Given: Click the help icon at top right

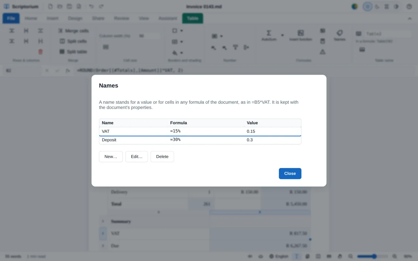Looking at the screenshot, I should 409,7.
